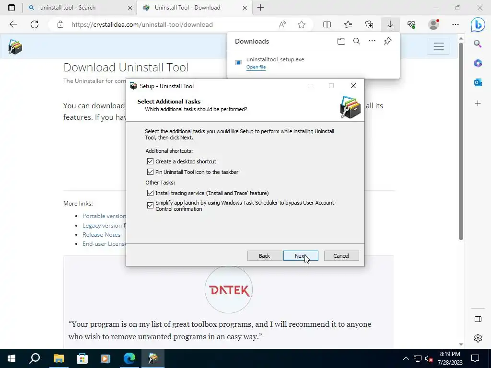Open Favorites list icon
The height and width of the screenshot is (368, 491).
click(348, 24)
